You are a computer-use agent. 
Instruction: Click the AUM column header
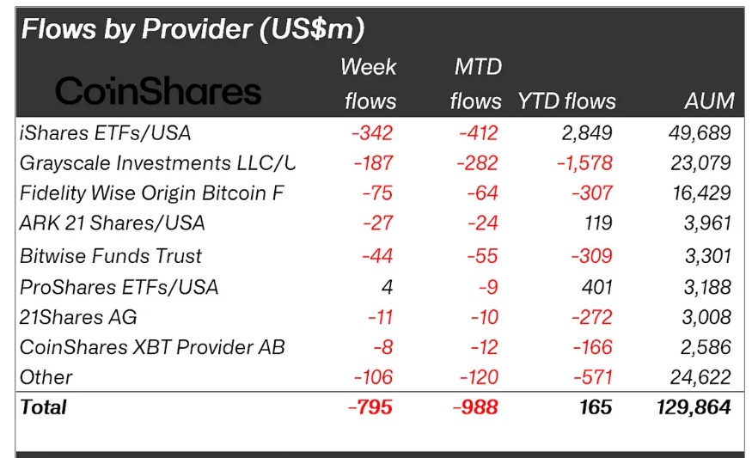[x=709, y=101]
